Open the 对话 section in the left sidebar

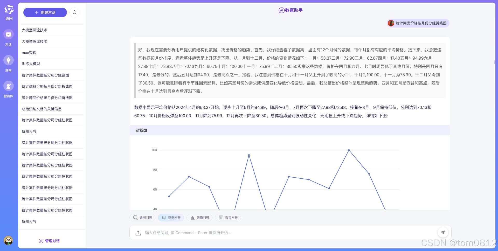click(9, 38)
